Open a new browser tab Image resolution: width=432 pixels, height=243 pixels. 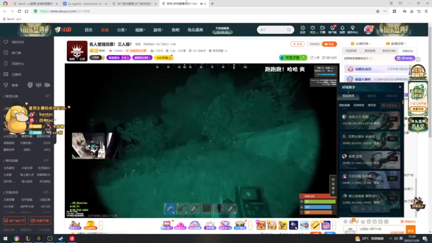(x=212, y=4)
